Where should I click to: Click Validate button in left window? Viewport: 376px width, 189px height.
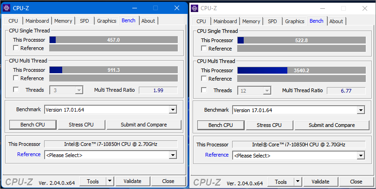point(133,181)
